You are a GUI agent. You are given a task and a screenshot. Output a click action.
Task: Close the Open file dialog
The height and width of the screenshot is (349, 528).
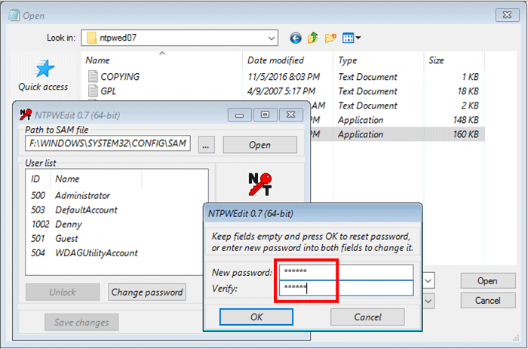pyautogui.click(x=507, y=15)
